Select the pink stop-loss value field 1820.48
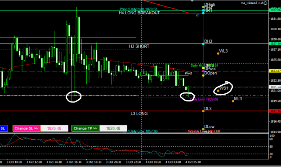This screenshot has width=281, height=167. (x=54, y=128)
